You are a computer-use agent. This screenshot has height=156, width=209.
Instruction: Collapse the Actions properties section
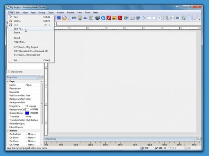tap(8, 131)
